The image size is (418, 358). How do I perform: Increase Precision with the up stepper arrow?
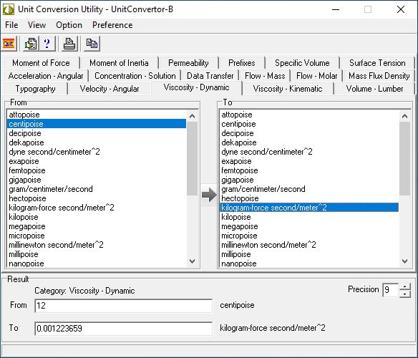tap(405, 287)
